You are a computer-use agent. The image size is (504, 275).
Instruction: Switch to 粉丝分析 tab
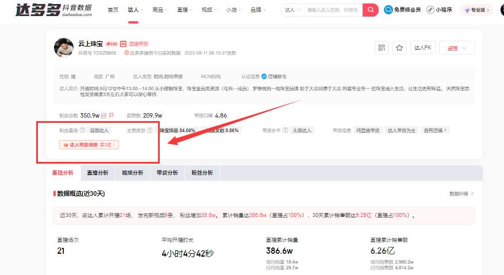(x=202, y=173)
